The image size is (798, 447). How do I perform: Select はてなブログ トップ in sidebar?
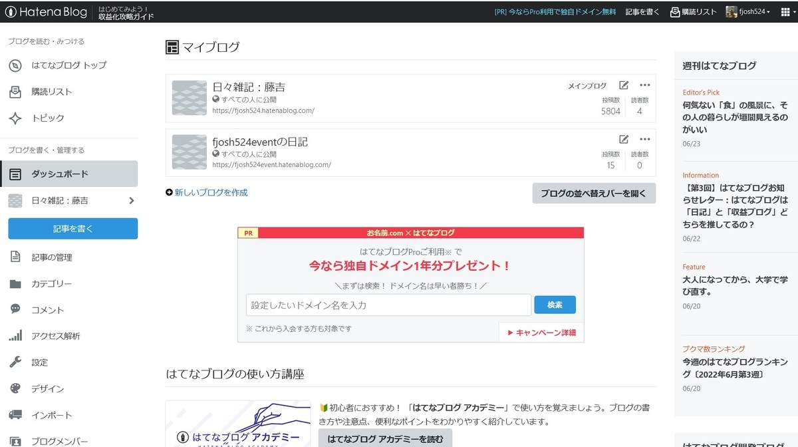click(69, 65)
